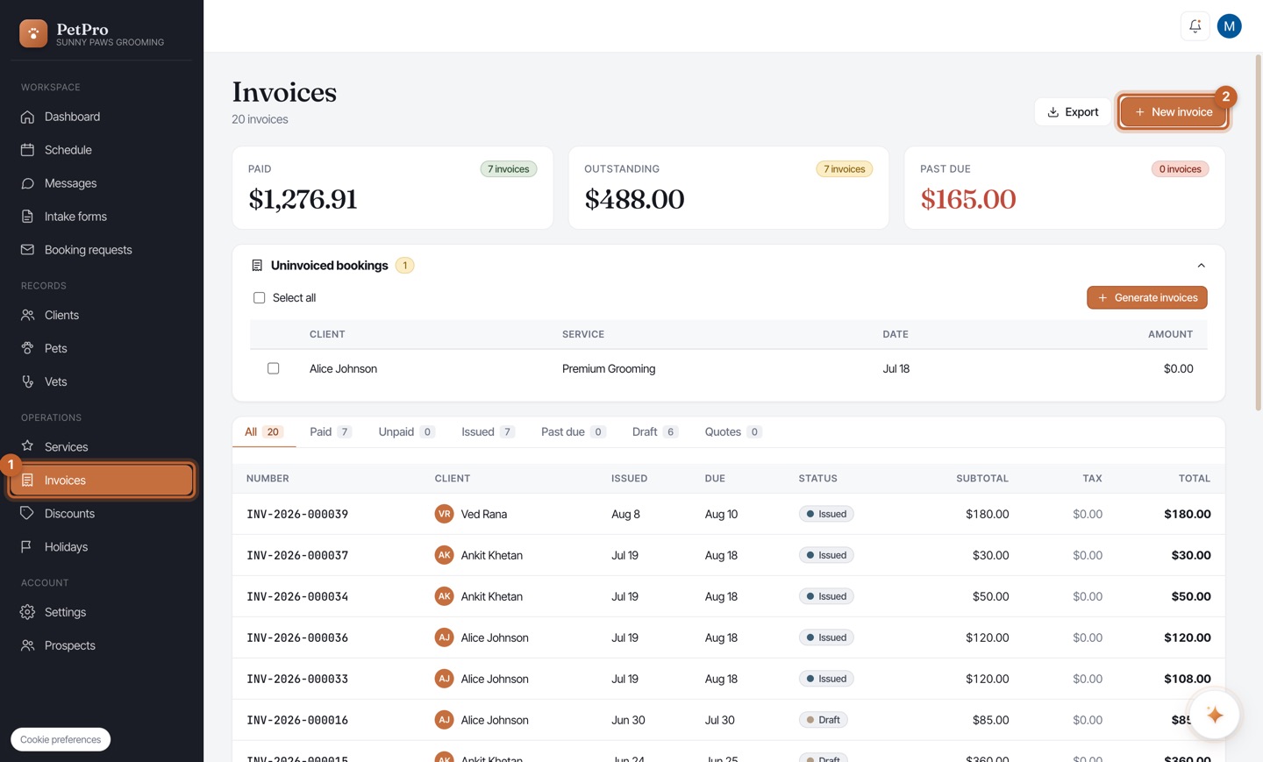This screenshot has width=1263, height=762.
Task: Switch to the Paid invoices tab
Action: point(330,431)
